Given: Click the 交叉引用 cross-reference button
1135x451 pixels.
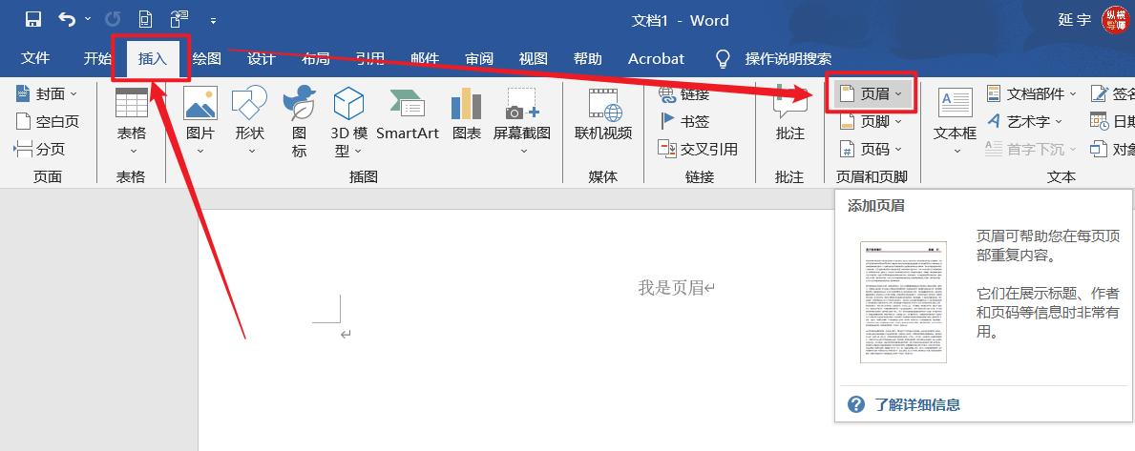Looking at the screenshot, I should click(698, 149).
